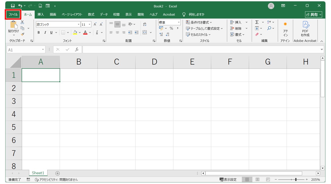Switch to Page Break Preview in status bar
The image size is (331, 184).
268,180
